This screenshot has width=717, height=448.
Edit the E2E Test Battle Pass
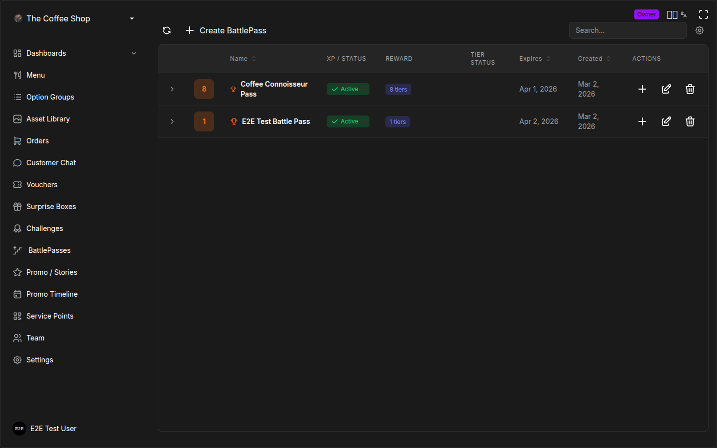666,121
